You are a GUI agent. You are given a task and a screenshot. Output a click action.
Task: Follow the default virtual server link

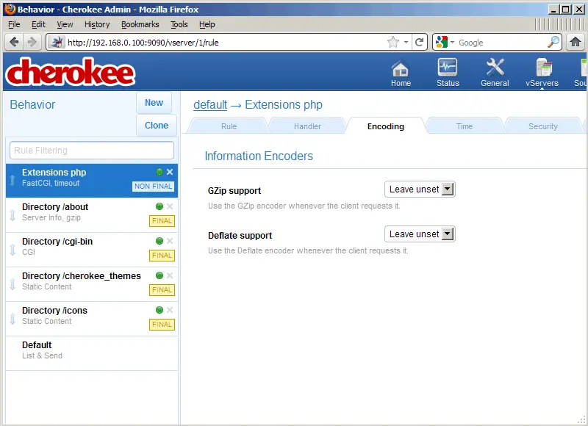coord(210,104)
